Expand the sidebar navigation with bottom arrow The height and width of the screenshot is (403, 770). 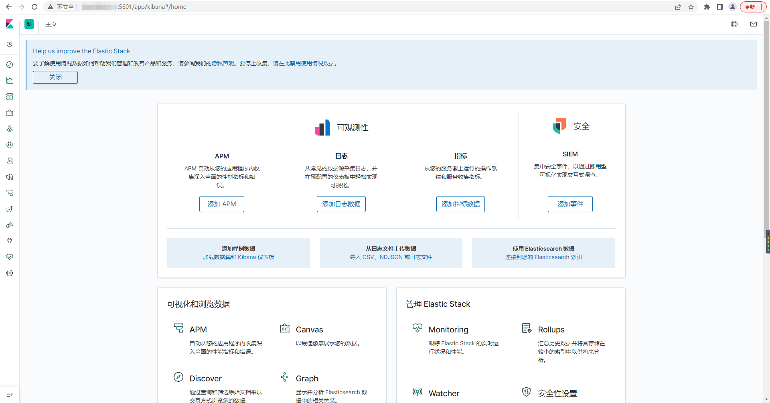pyautogui.click(x=10, y=395)
